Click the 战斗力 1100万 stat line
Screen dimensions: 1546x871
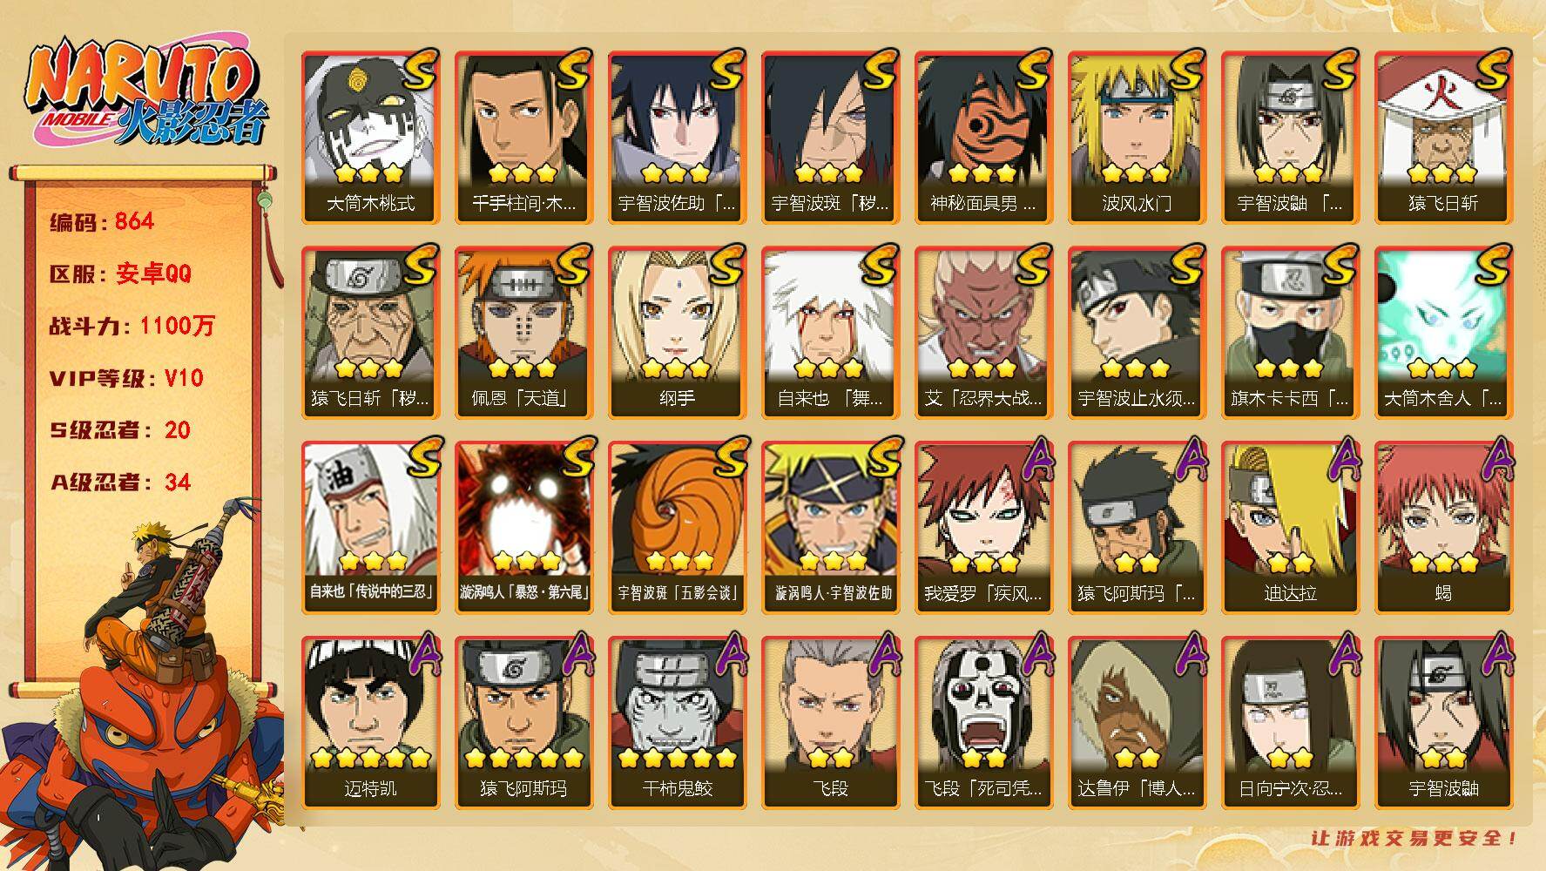(x=132, y=326)
